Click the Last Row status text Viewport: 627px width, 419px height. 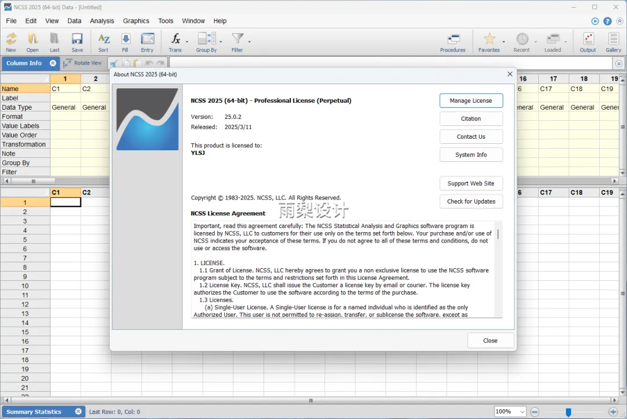114,412
